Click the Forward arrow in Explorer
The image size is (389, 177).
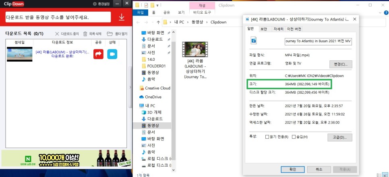146,22
